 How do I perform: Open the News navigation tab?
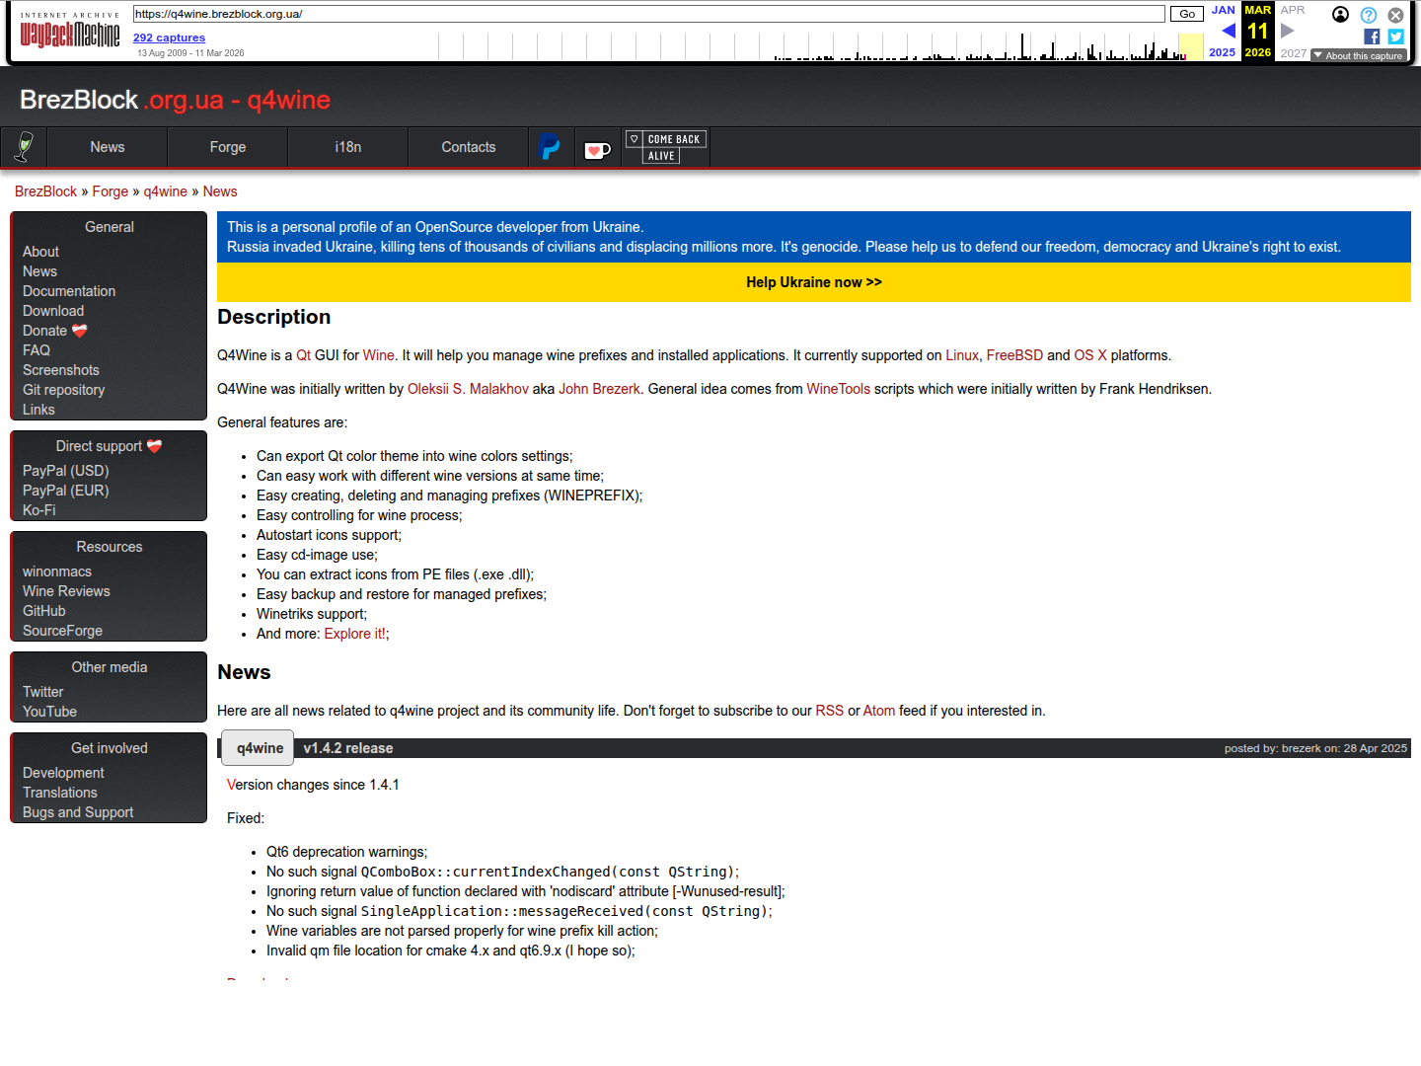coord(108,147)
